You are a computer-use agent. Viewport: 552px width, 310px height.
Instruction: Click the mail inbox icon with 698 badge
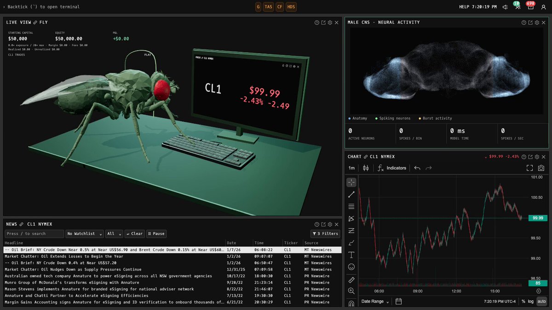point(530,7)
